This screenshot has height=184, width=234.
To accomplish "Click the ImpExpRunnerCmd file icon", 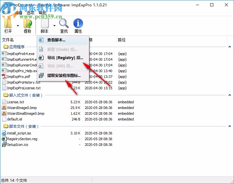I will (4, 65).
